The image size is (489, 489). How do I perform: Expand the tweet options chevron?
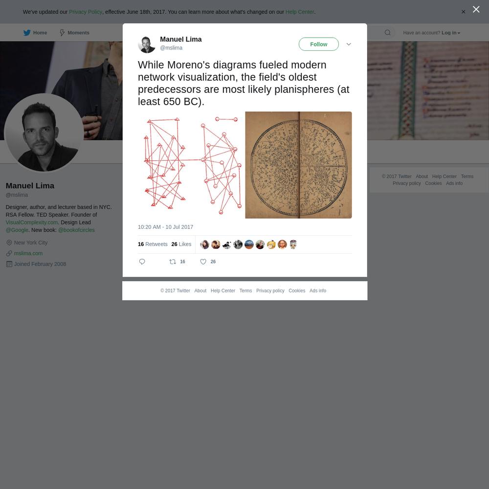click(349, 44)
